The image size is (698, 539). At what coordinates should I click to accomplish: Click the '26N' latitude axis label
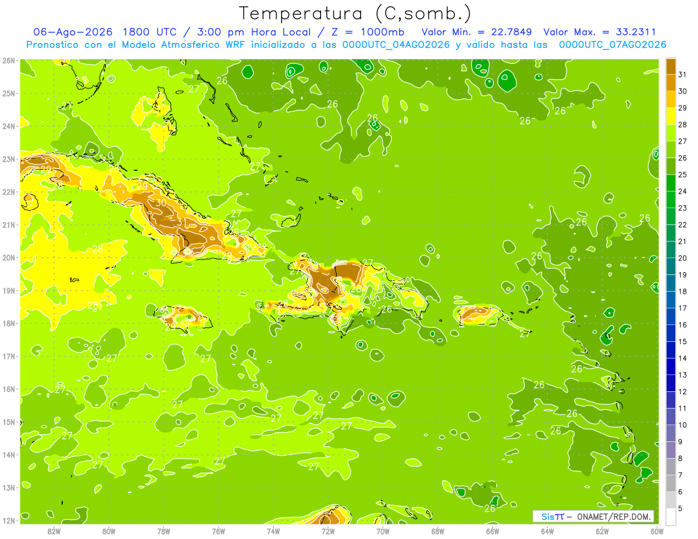tap(8, 60)
